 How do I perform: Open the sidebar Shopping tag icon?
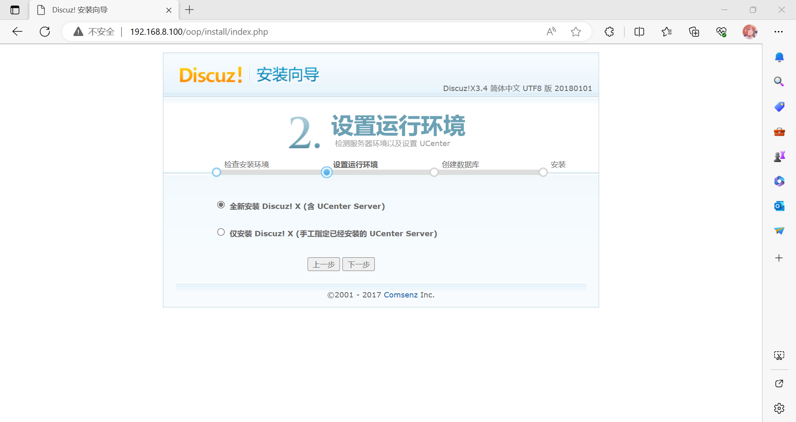click(x=779, y=107)
